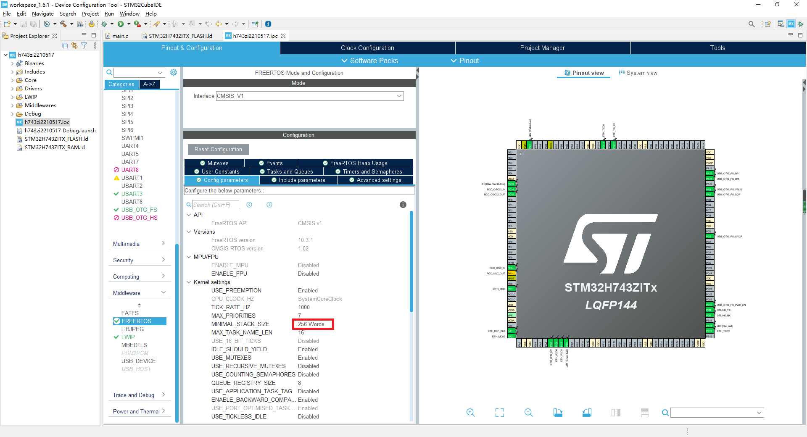Expand the Multimedia category
807x437 pixels.
click(163, 243)
